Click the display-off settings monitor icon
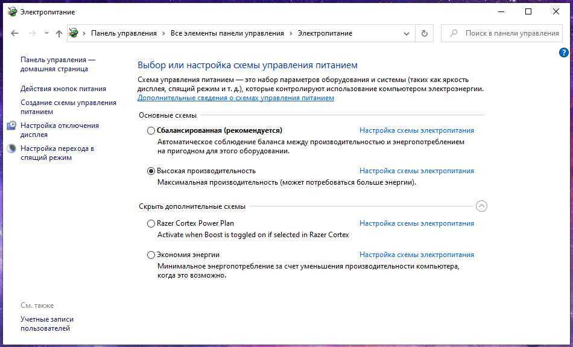This screenshot has width=573, height=347. 12,126
